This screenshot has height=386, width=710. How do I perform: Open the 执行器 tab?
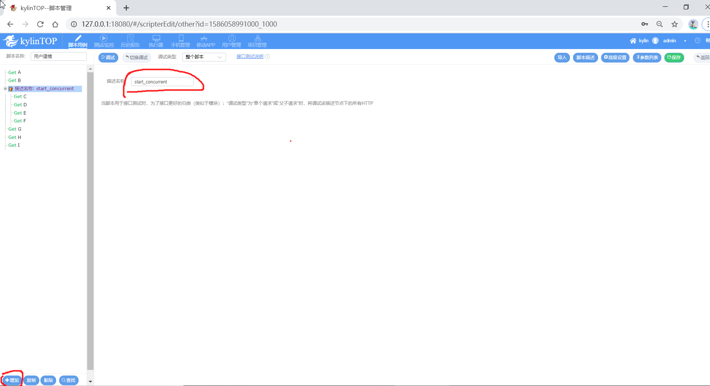point(156,41)
